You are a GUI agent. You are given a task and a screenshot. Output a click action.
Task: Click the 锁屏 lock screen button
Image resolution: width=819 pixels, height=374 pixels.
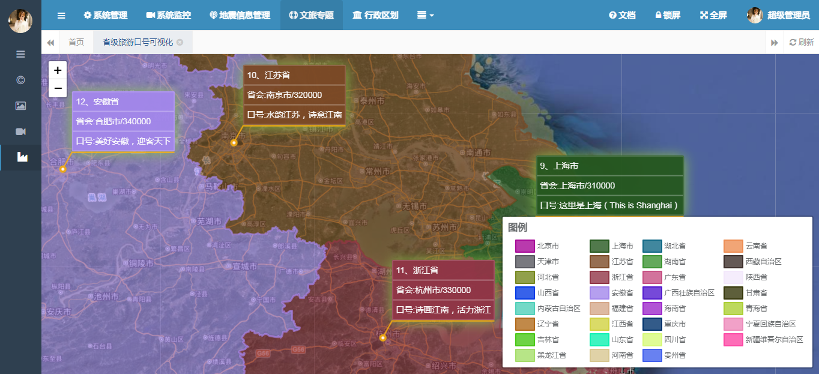[668, 15]
